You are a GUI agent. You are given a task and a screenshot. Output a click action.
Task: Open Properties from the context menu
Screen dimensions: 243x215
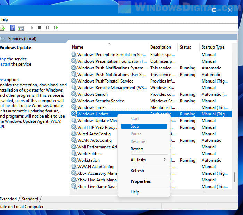pyautogui.click(x=144, y=181)
